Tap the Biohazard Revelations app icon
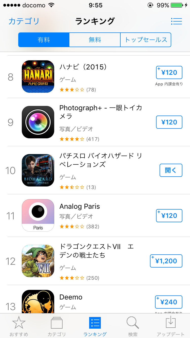 click(38, 170)
